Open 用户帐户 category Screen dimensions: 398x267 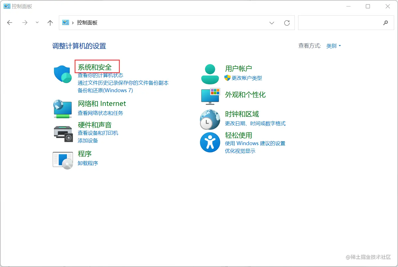tap(238, 69)
